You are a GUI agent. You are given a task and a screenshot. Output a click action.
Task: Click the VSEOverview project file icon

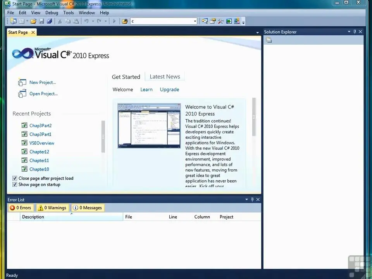[24, 143]
